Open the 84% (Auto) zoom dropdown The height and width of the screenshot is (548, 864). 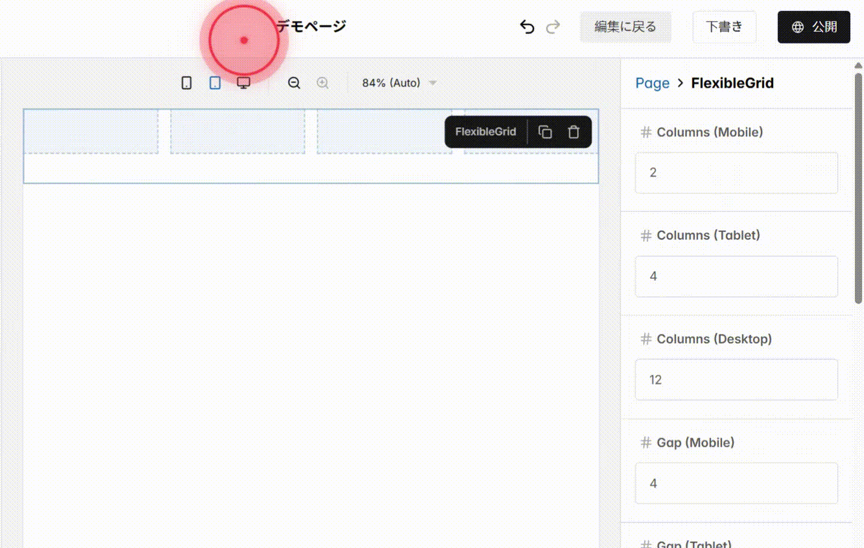[398, 83]
